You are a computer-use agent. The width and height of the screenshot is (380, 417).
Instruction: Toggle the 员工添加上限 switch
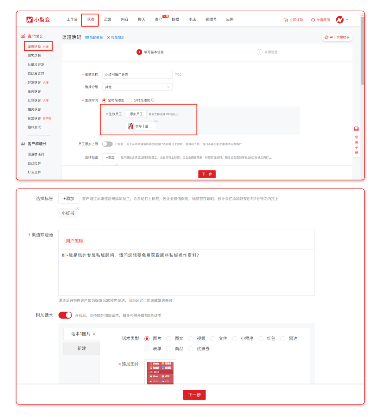coord(107,144)
